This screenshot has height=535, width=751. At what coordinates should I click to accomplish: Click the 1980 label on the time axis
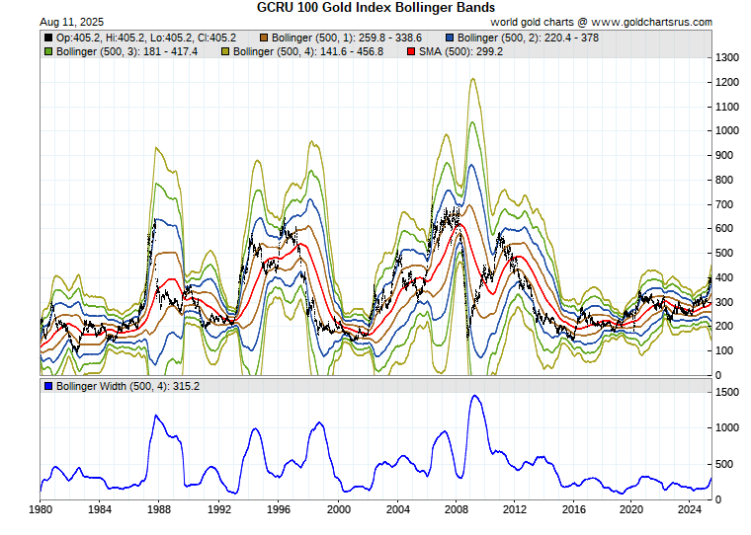click(x=41, y=509)
